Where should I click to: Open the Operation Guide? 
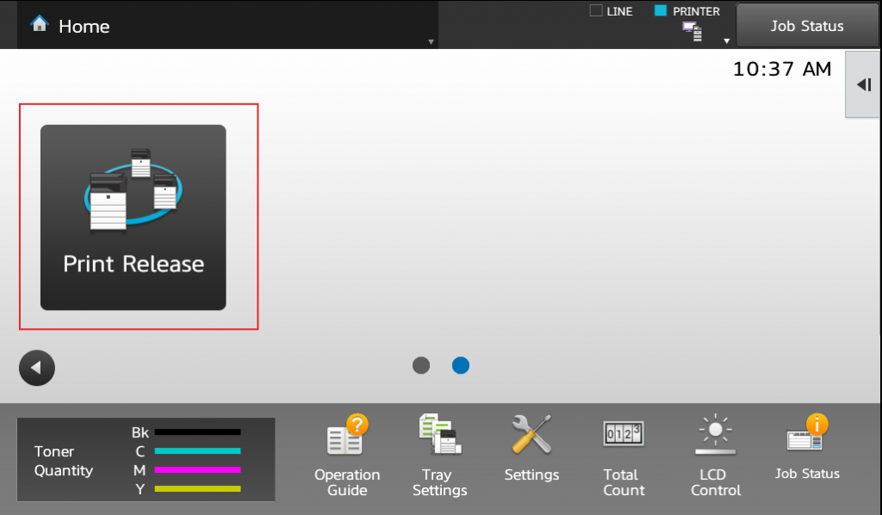347,456
